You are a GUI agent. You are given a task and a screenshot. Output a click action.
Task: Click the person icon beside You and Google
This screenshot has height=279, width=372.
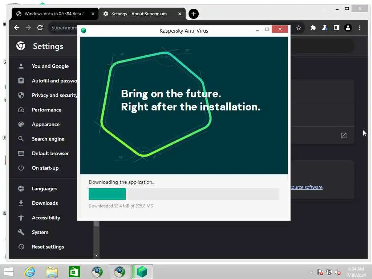click(21, 66)
